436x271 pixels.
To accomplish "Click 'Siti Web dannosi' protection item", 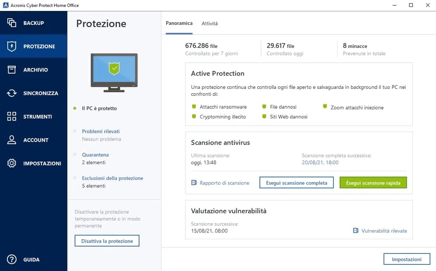I will tap(289, 117).
